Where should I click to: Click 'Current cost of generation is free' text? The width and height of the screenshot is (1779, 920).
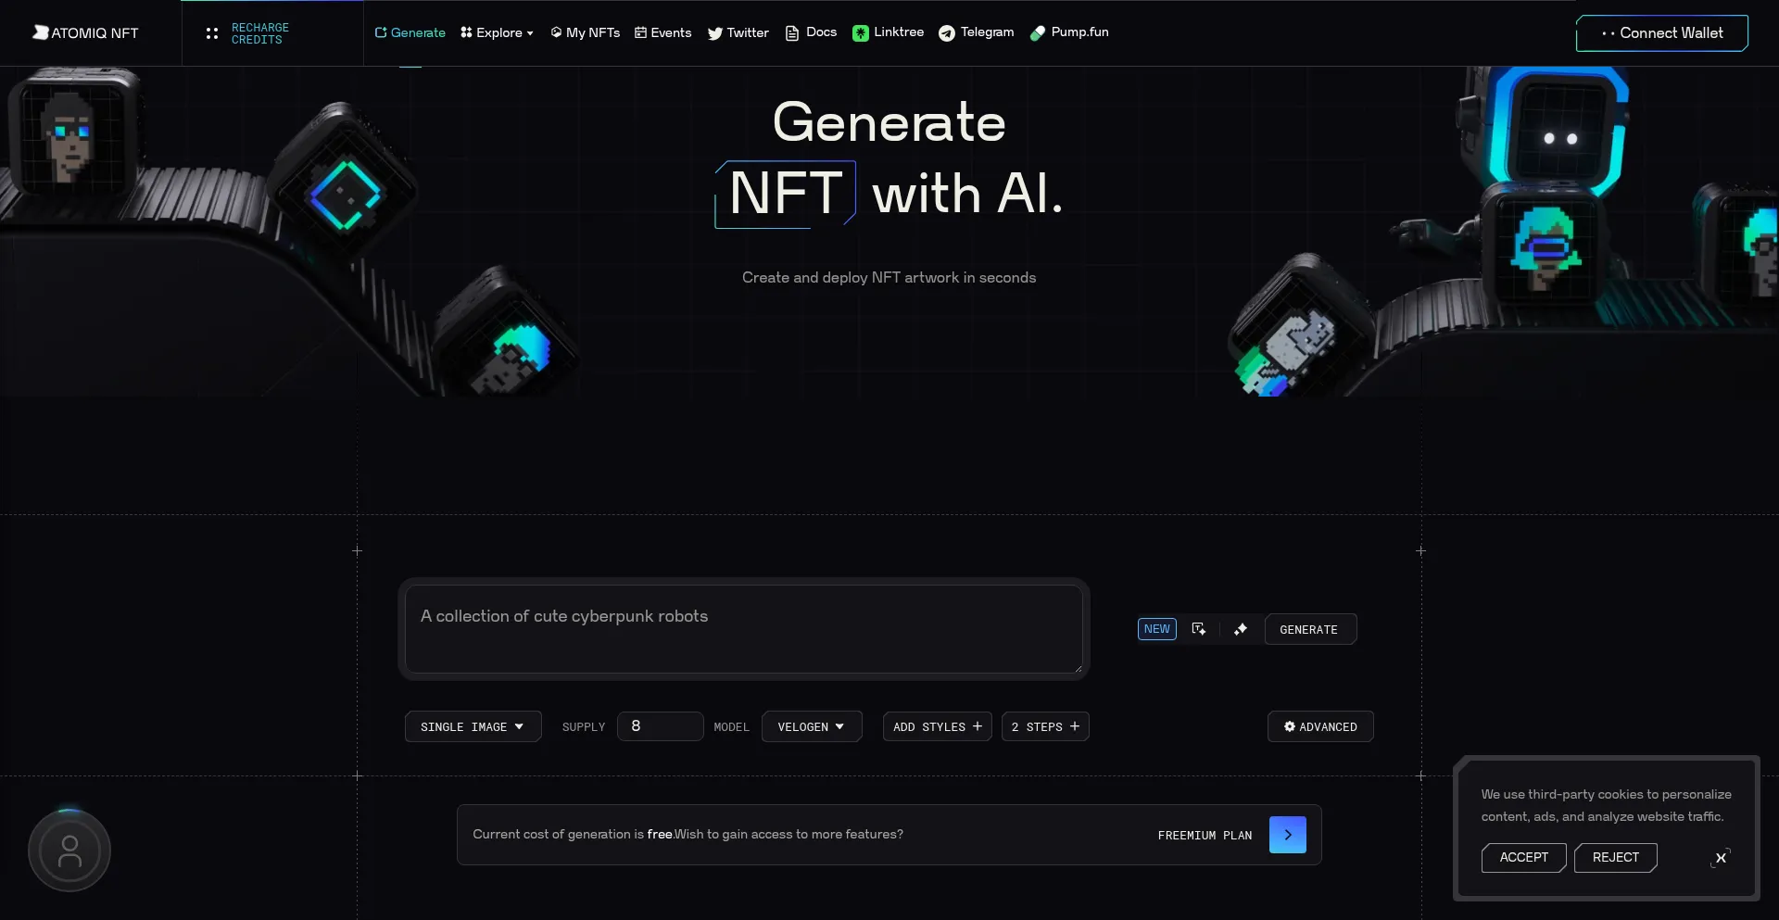pos(573,835)
